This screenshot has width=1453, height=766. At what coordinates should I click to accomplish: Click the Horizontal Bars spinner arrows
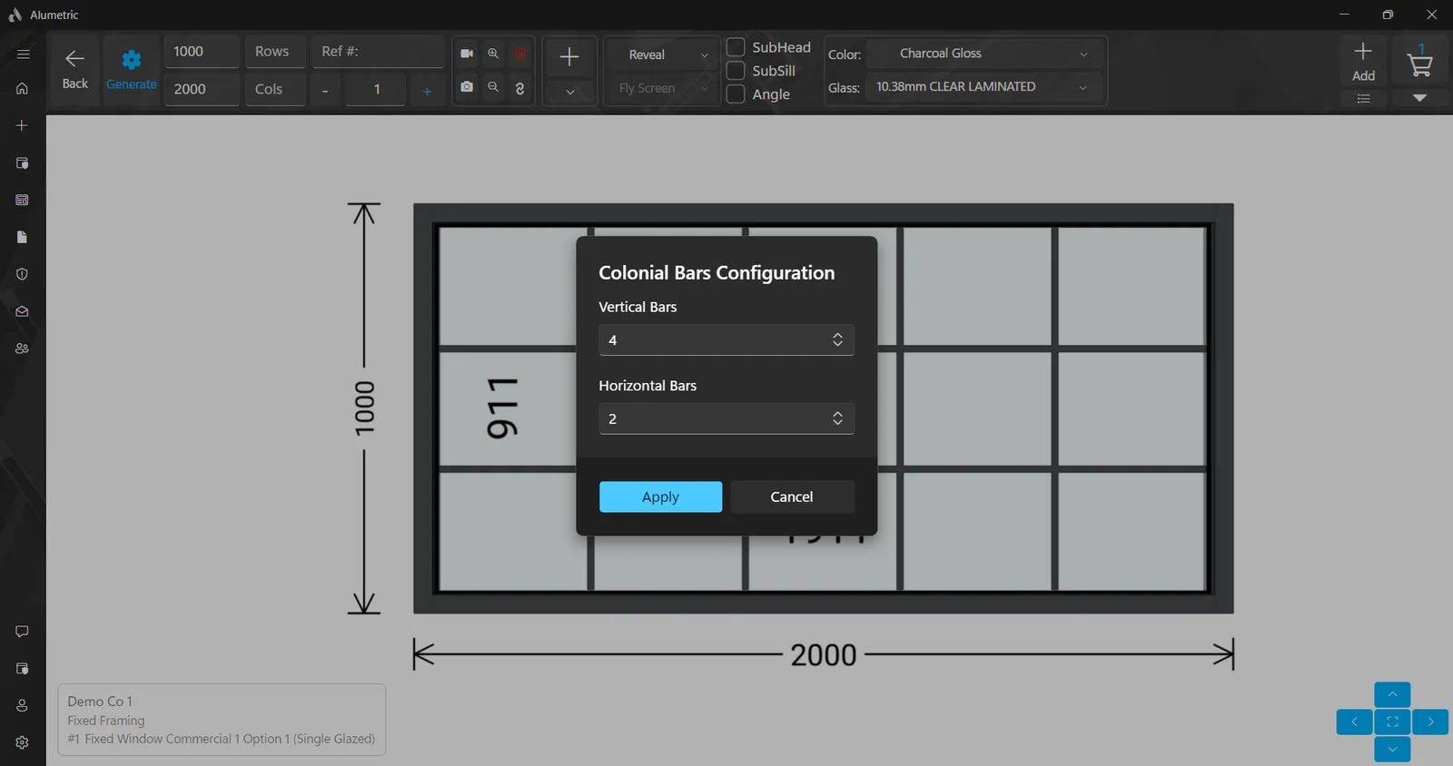(837, 418)
